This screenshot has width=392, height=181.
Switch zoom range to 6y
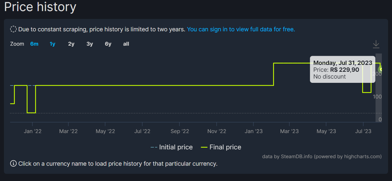pos(108,44)
